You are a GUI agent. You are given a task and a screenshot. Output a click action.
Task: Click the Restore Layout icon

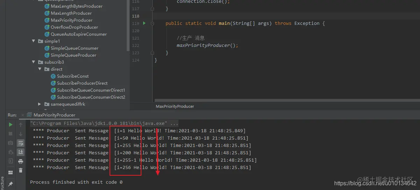10,172
